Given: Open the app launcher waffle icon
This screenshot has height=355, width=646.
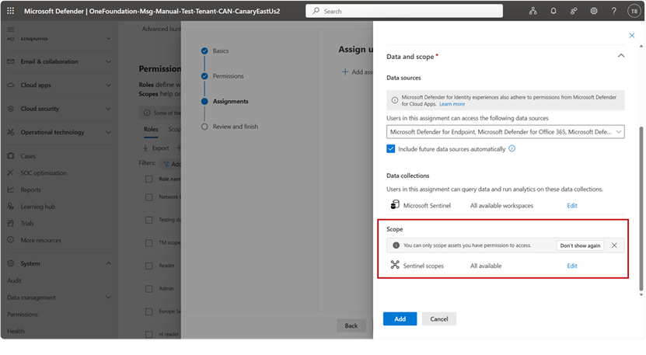Looking at the screenshot, I should [10, 11].
